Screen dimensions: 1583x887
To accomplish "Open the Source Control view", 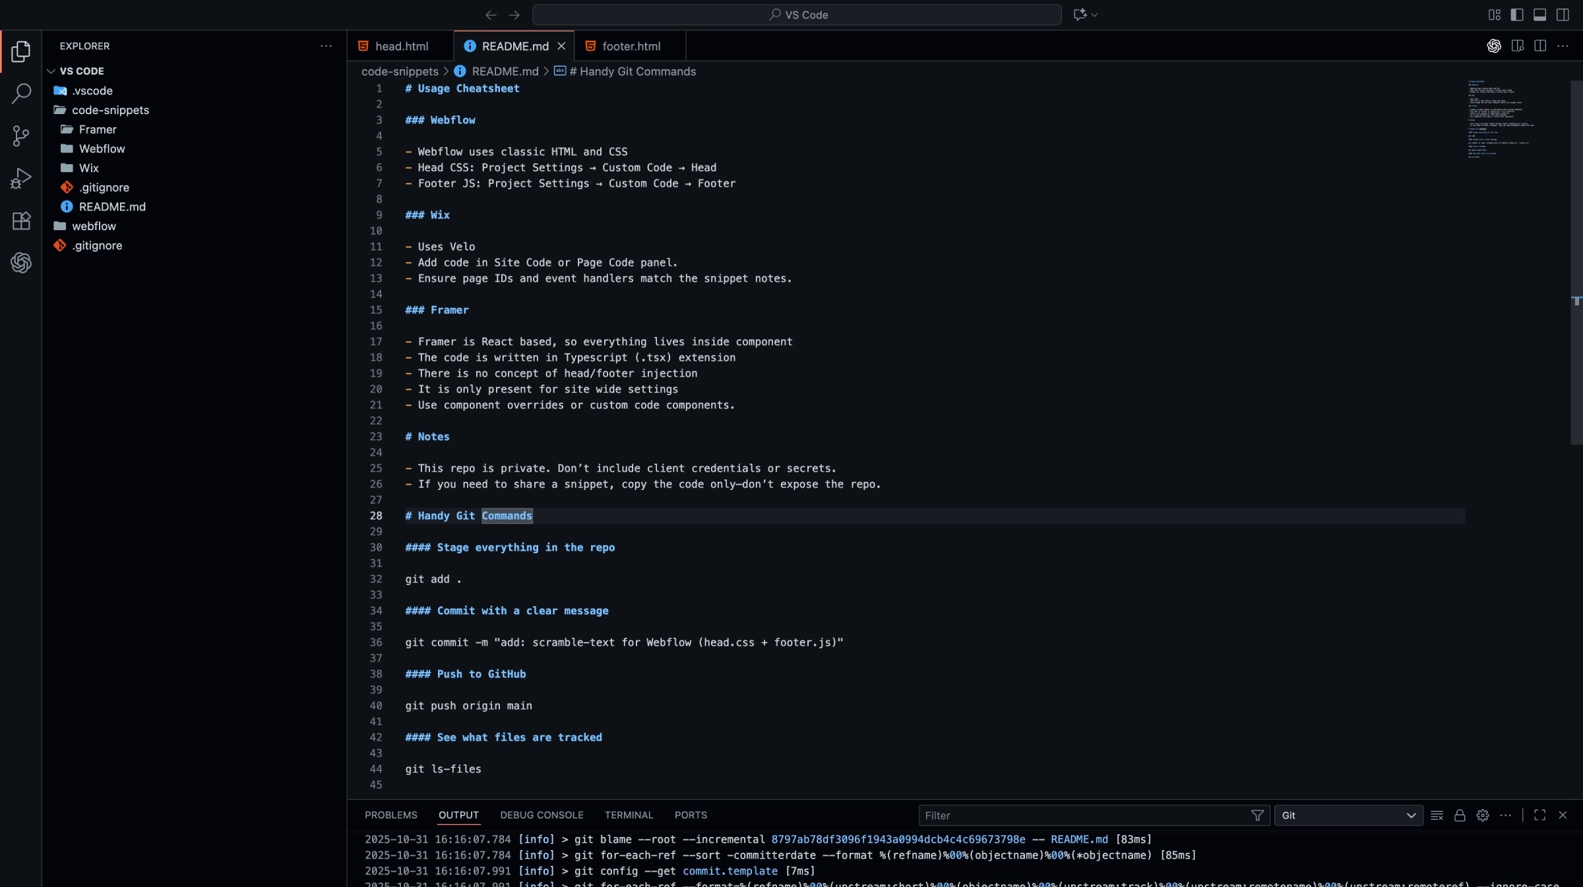I will pyautogui.click(x=20, y=136).
